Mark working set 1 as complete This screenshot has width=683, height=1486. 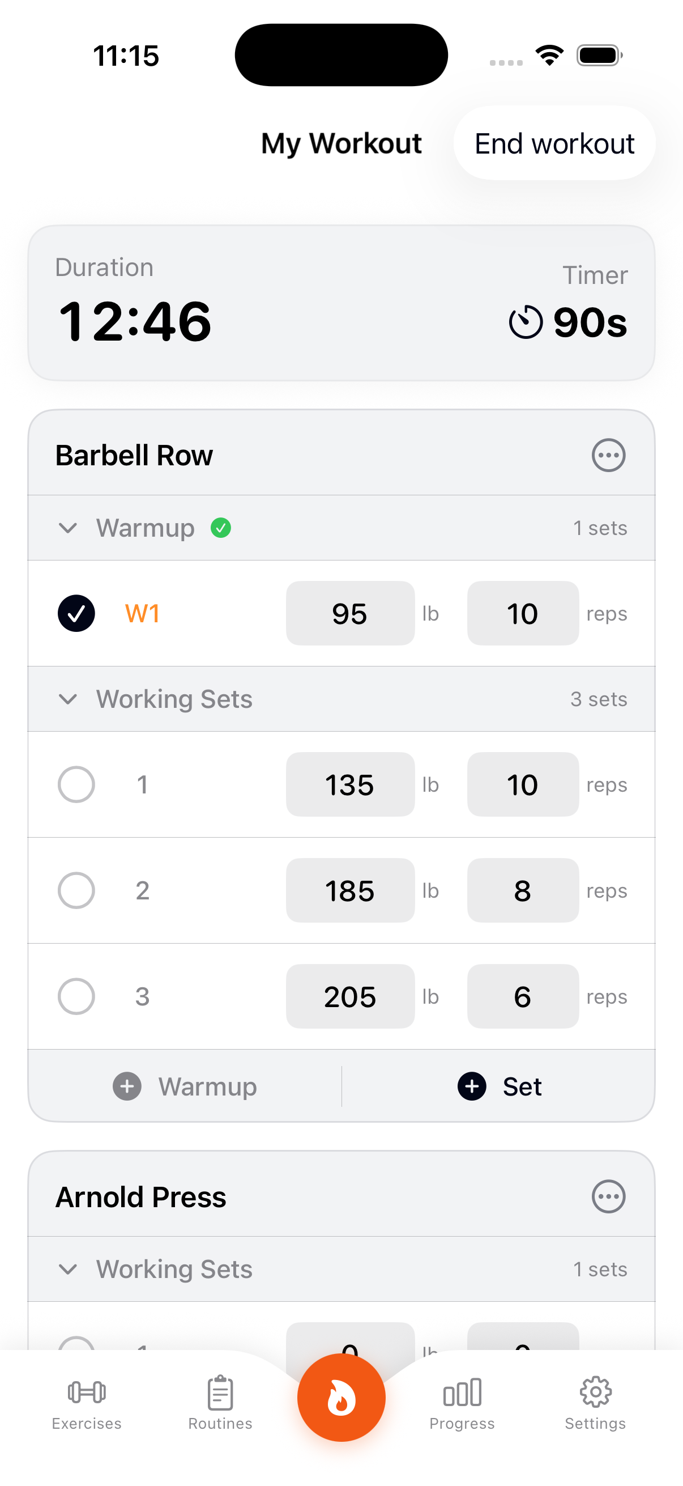(76, 784)
